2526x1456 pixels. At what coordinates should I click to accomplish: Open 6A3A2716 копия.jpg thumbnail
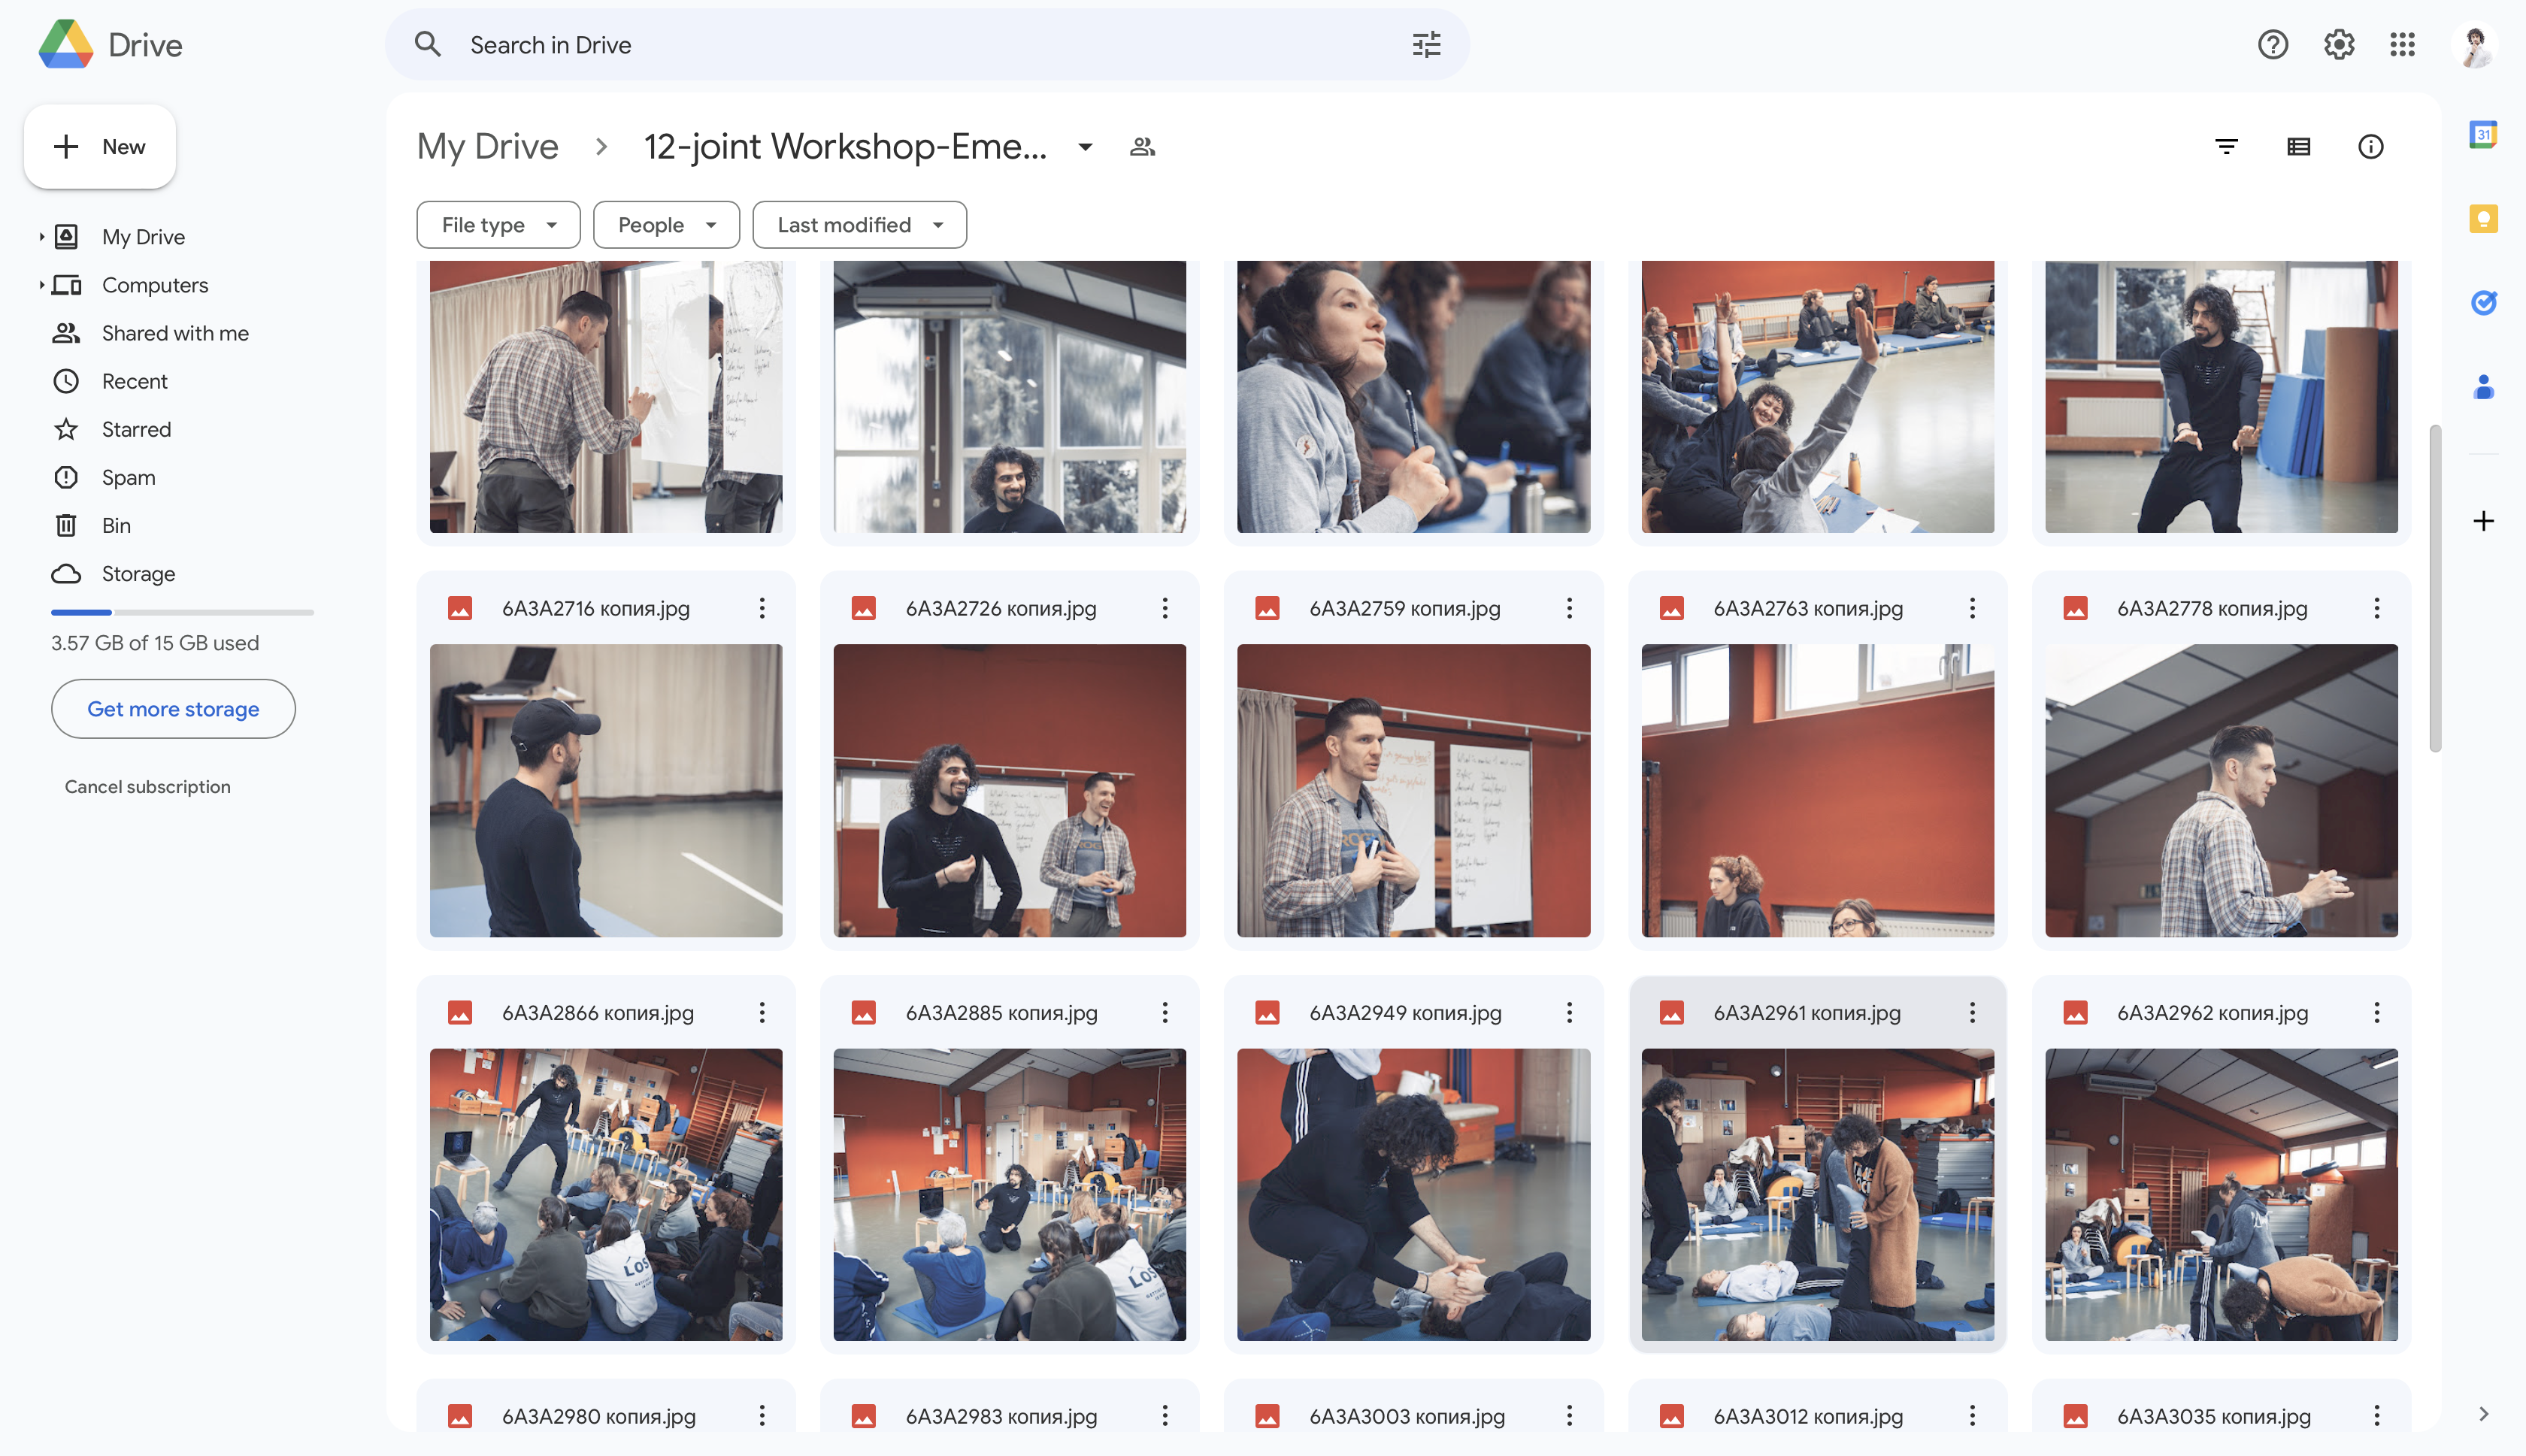point(606,790)
